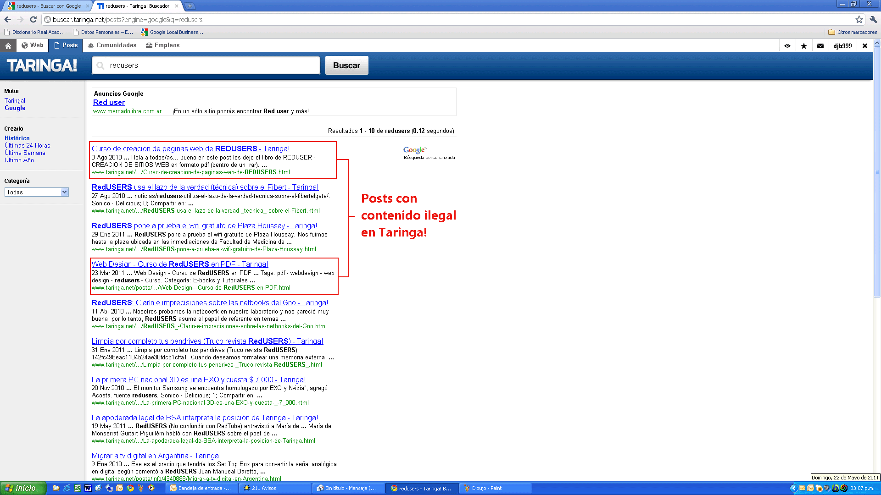Viewport: 881px width, 495px height.
Task: Bookmark this page with the star icon
Action: click(x=859, y=19)
